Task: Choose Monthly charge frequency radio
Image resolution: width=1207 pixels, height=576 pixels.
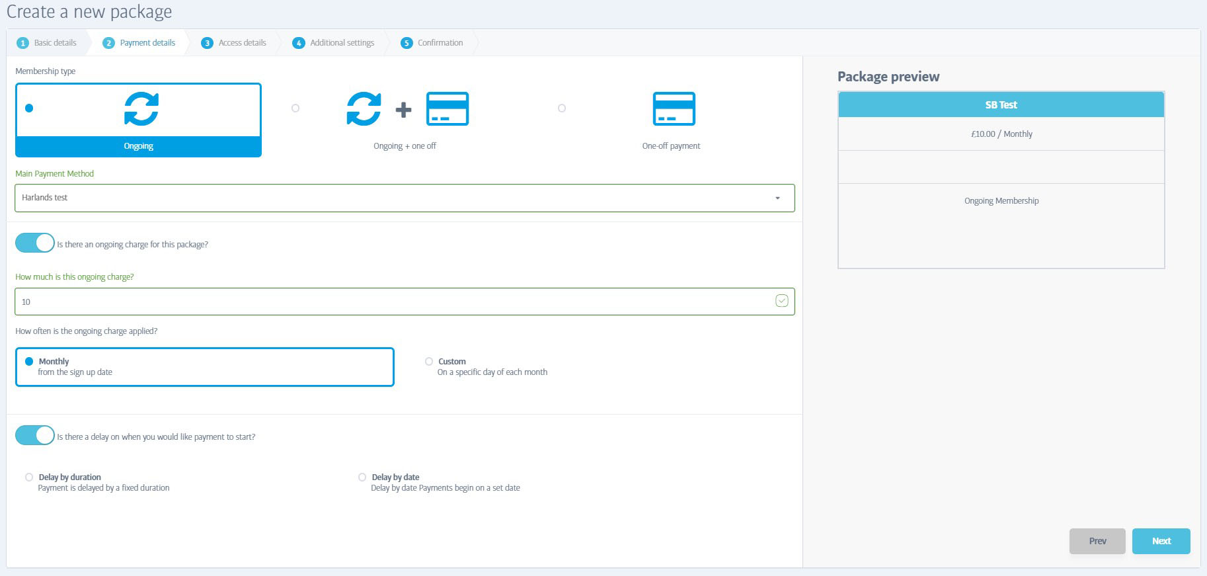Action: point(29,362)
